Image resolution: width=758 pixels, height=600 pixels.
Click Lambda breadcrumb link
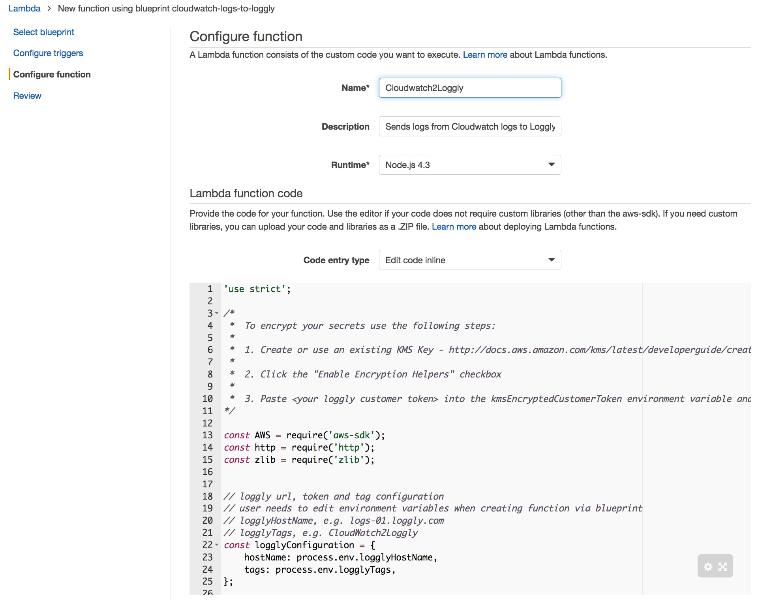coord(24,8)
